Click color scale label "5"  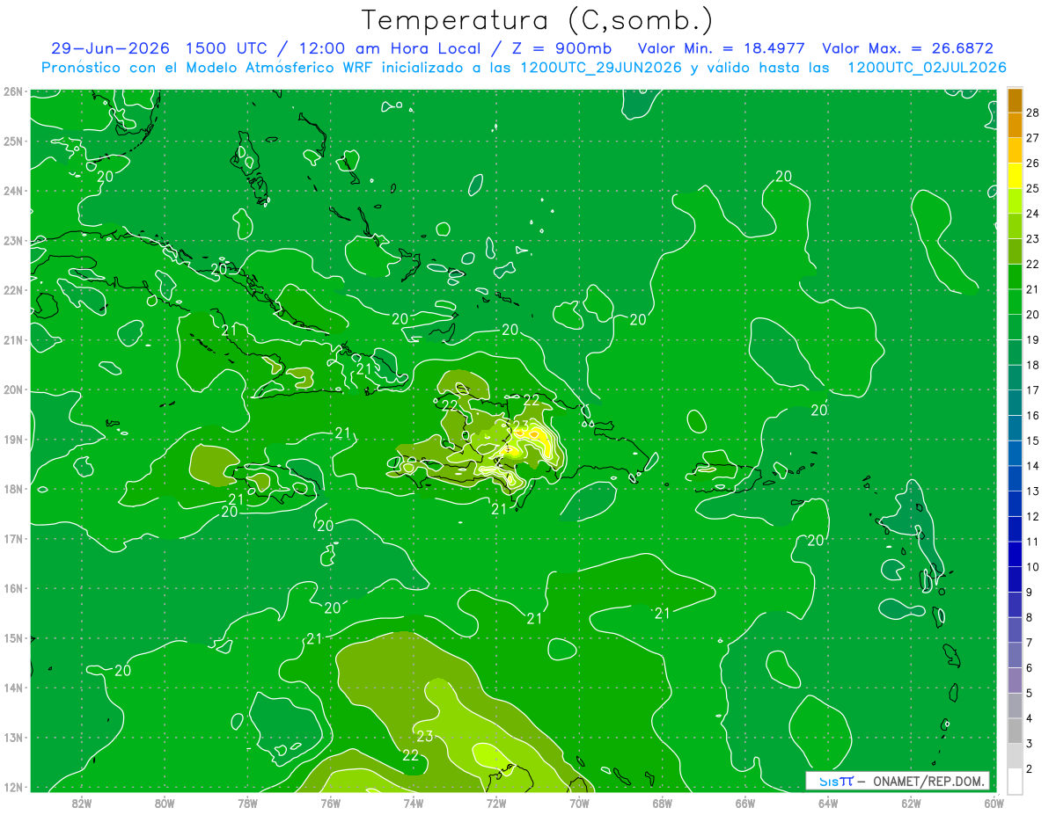click(x=1030, y=694)
